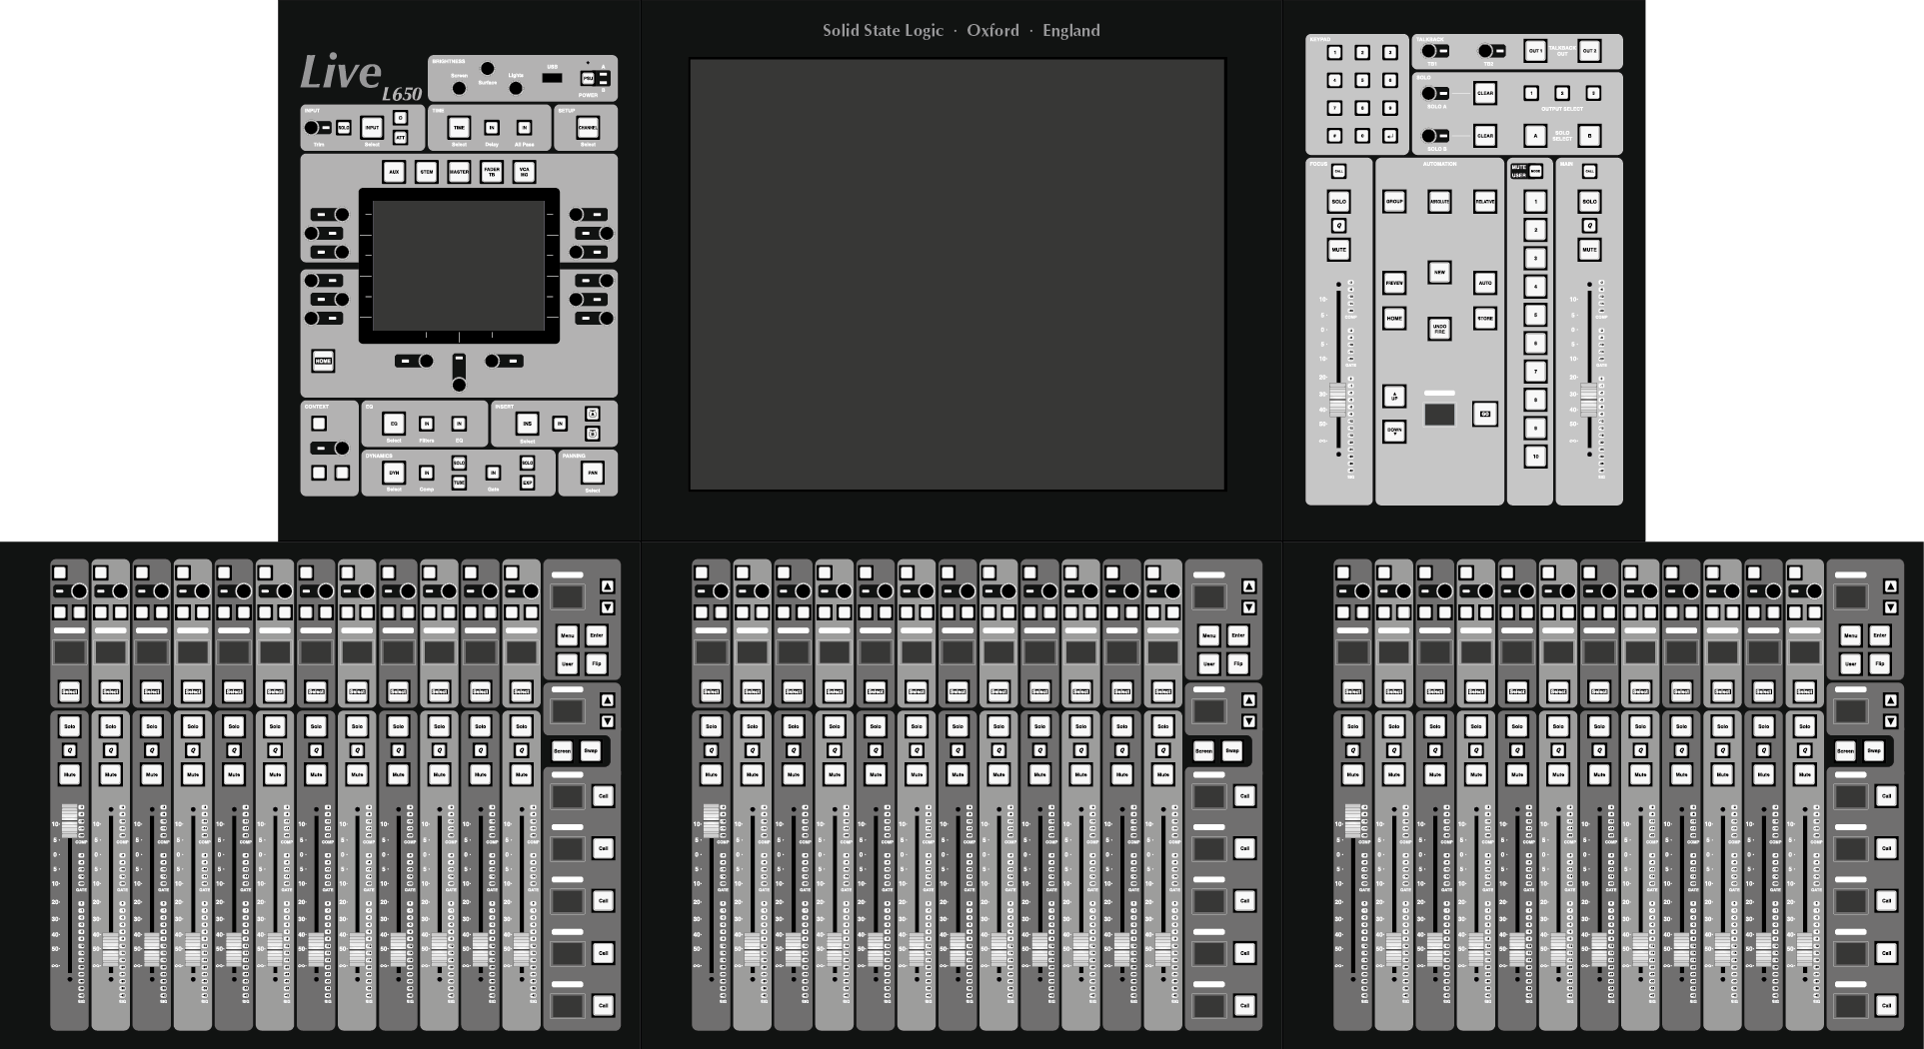Solo the Focus fader channel
This screenshot has width=1924, height=1049.
pos(1339,202)
